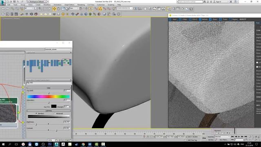Open the material view name dropdown in Slate editor
This screenshot has height=147, width=261.
[58, 49]
